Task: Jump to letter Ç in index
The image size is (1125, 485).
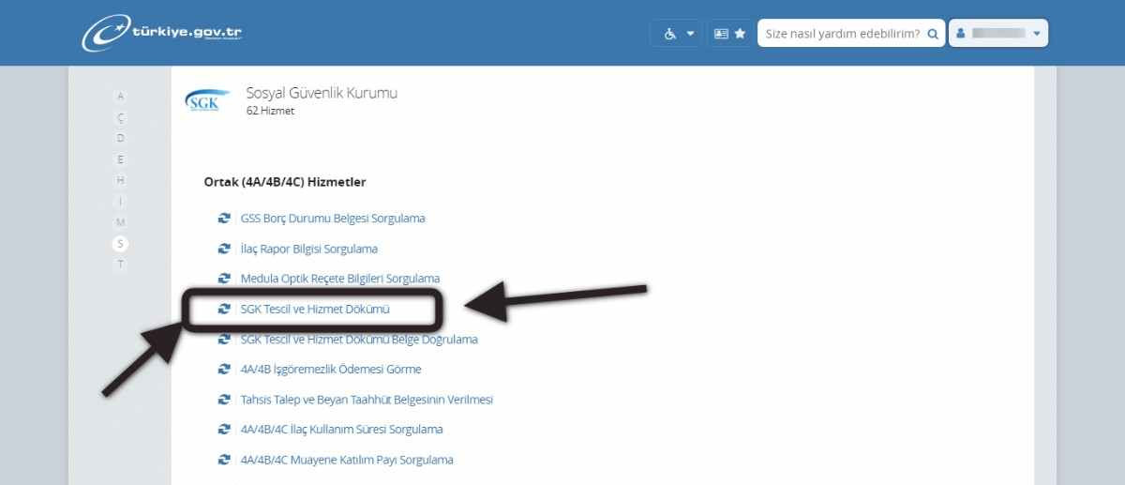Action: (x=120, y=117)
